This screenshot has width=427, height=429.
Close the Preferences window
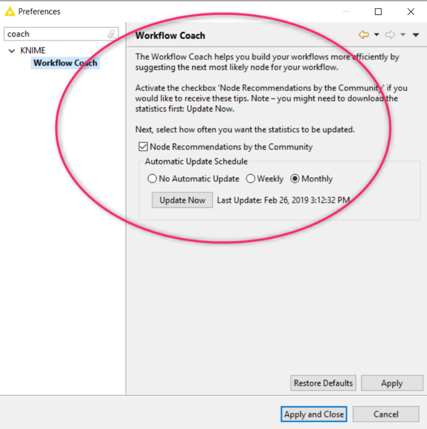411,12
